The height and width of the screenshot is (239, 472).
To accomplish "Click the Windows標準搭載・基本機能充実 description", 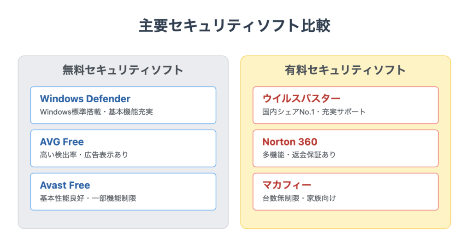I will 96,112.
